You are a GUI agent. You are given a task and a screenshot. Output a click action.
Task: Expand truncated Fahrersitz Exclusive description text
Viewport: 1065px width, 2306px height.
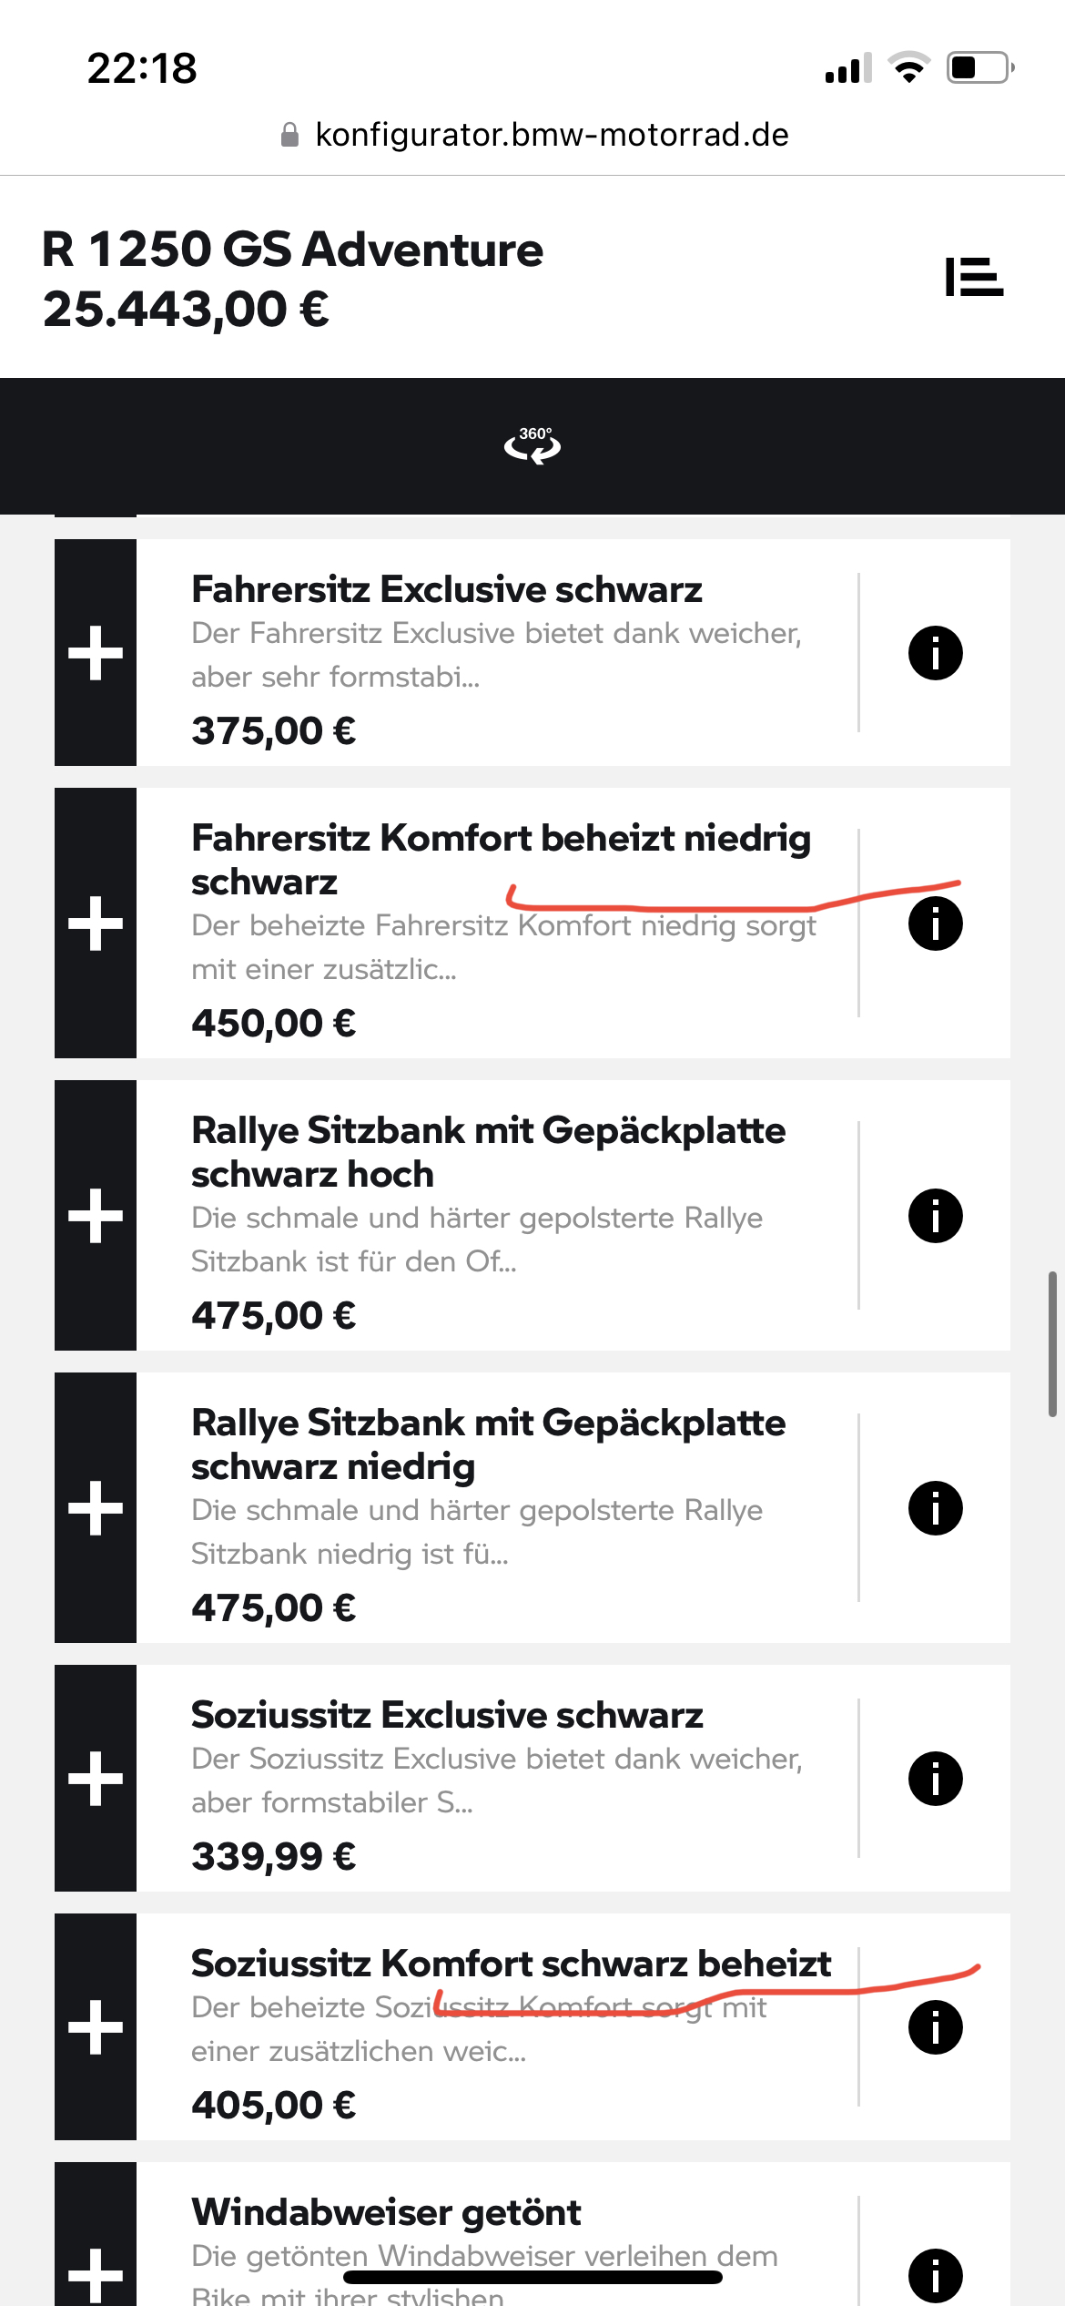coord(496,655)
